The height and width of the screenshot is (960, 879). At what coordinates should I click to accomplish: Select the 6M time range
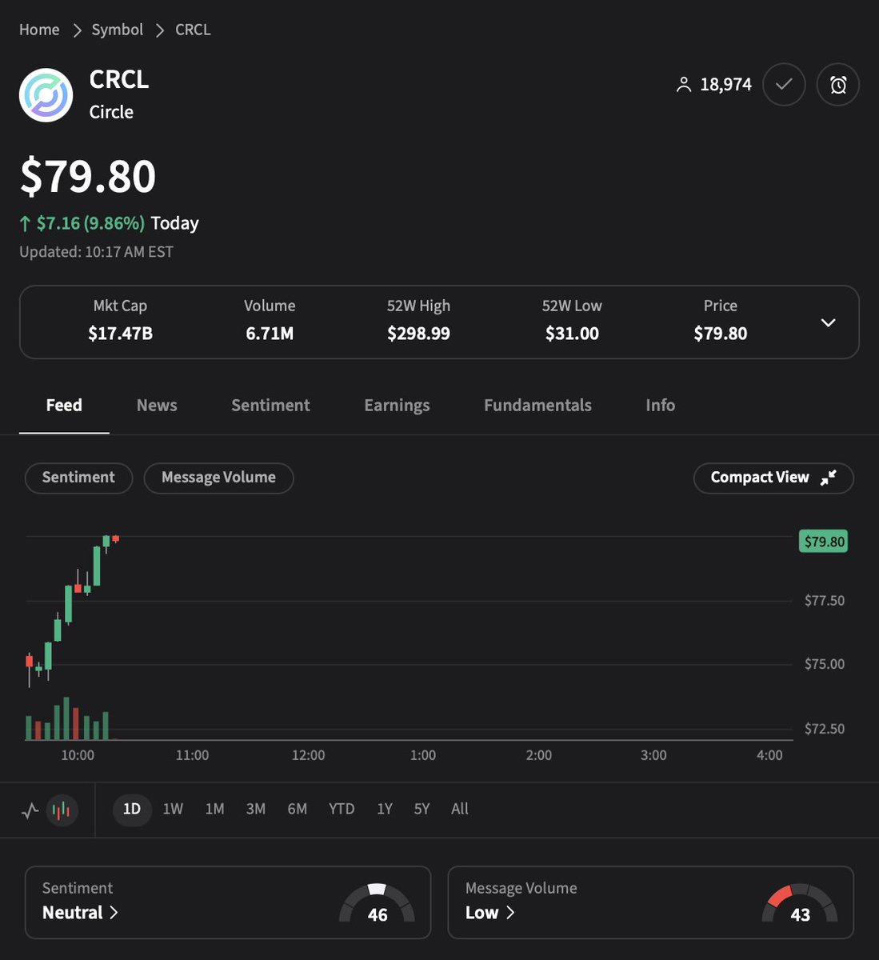[298, 809]
